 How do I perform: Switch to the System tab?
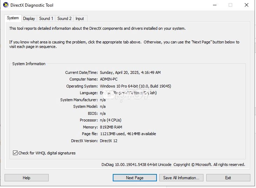[x=13, y=18]
